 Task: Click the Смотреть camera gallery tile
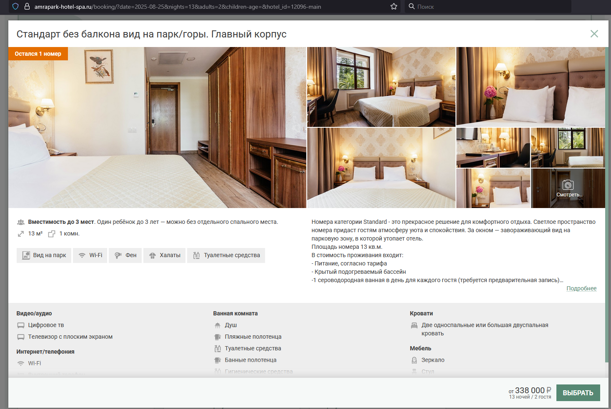tap(568, 188)
